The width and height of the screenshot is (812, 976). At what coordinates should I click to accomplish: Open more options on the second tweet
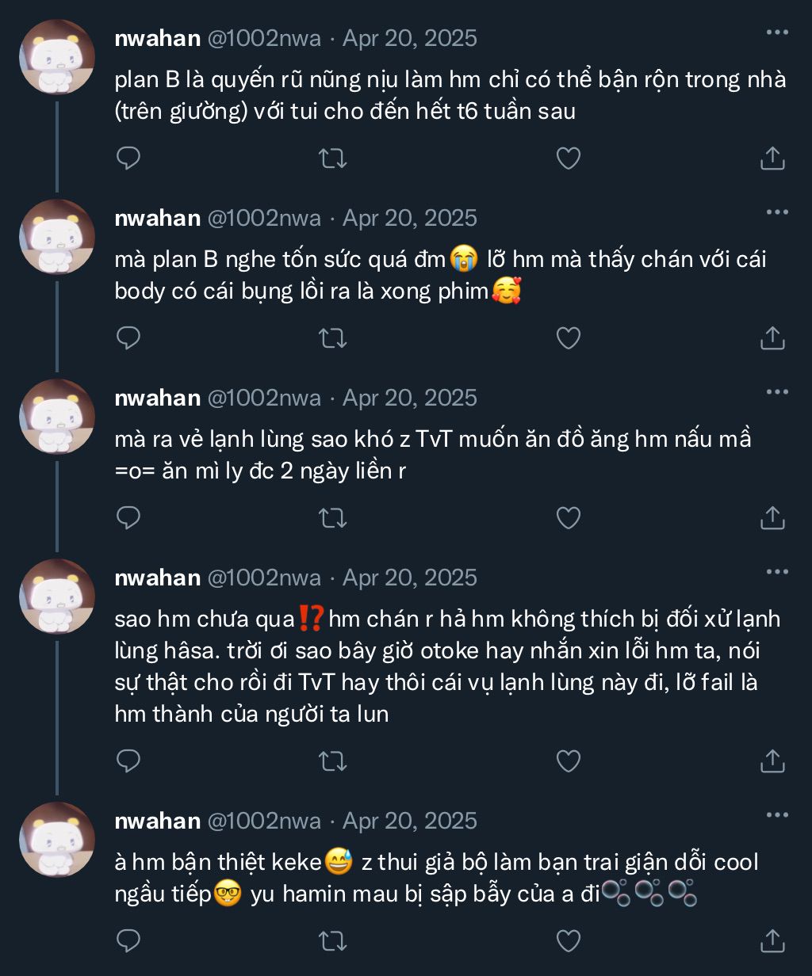click(777, 213)
